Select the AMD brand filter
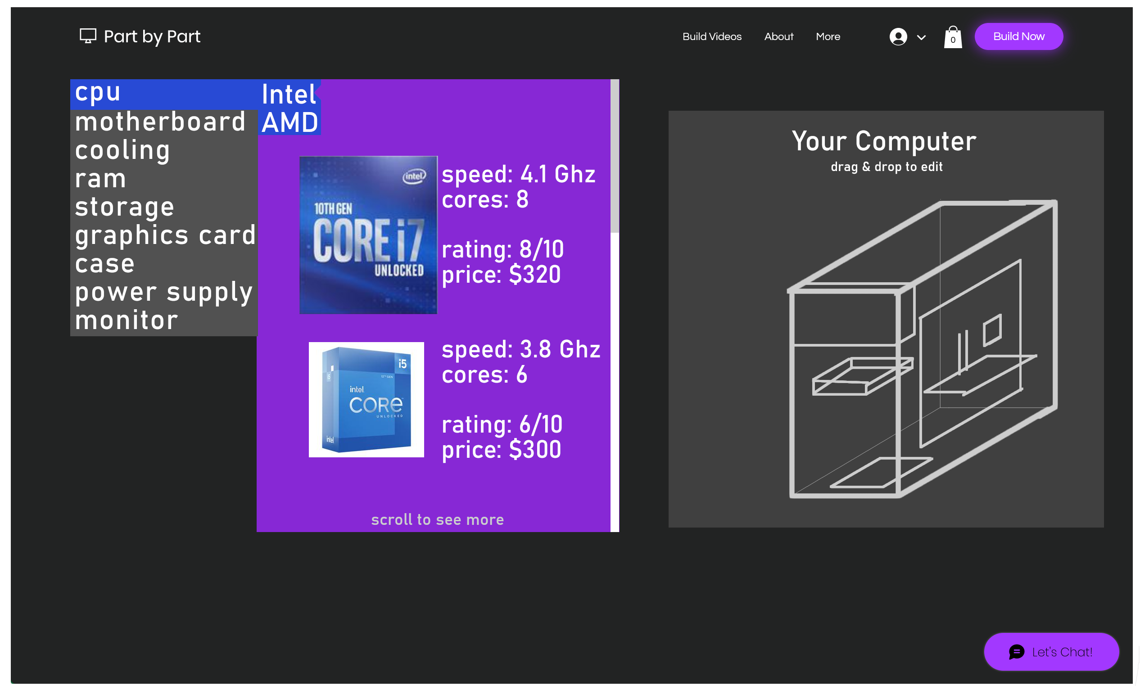Screen dimensions: 1140x686 [x=290, y=122]
